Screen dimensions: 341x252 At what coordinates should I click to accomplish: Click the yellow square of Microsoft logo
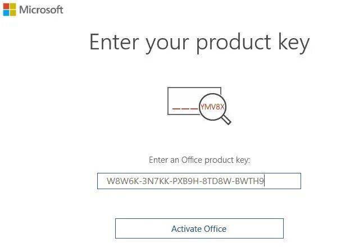(13, 13)
